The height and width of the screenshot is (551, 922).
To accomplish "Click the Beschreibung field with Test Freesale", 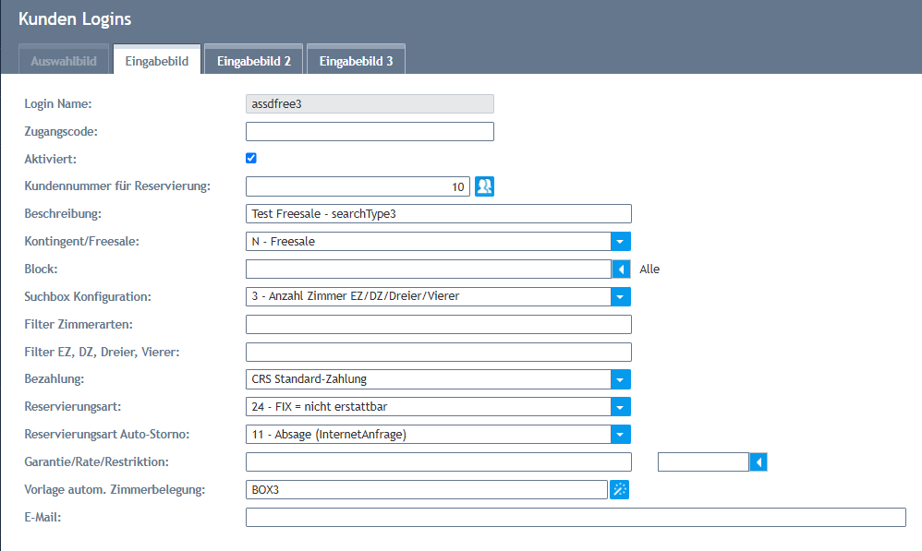I will click(439, 214).
